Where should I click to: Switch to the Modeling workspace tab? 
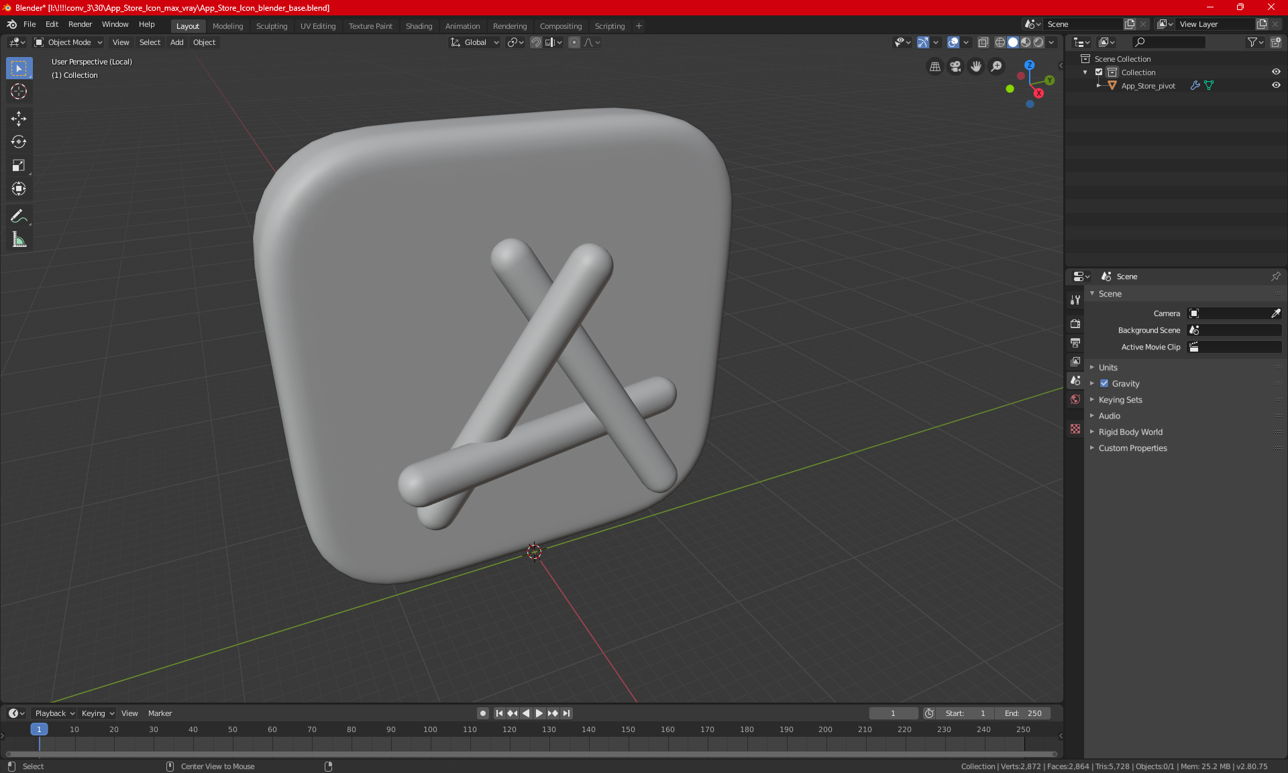coord(227,26)
